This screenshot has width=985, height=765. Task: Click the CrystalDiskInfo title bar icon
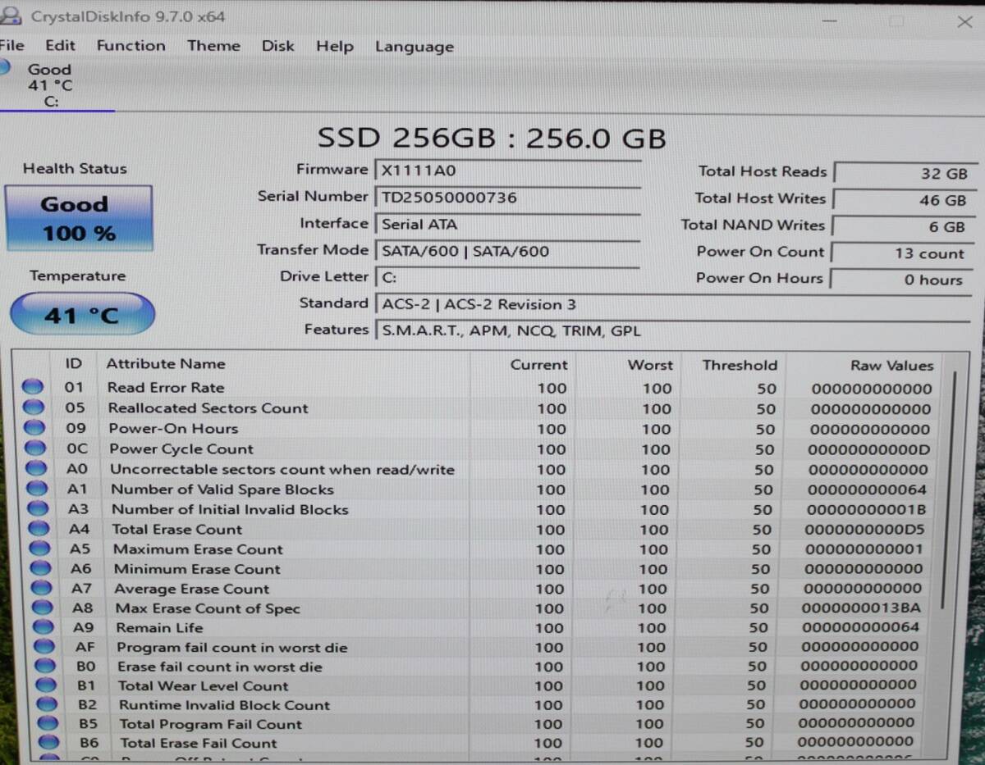click(11, 15)
